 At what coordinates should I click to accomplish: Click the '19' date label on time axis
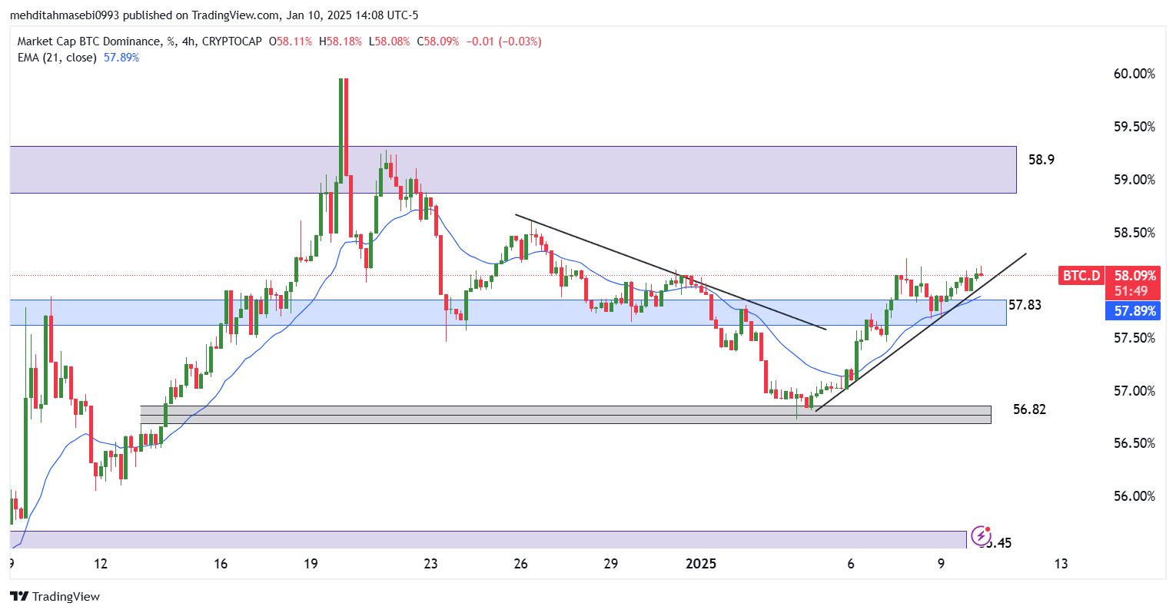pyautogui.click(x=311, y=564)
